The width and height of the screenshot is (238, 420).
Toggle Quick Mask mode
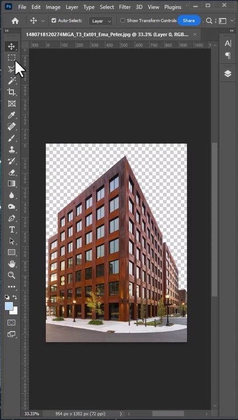11,323
